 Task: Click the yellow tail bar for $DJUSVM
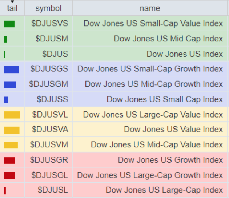tap(11, 145)
